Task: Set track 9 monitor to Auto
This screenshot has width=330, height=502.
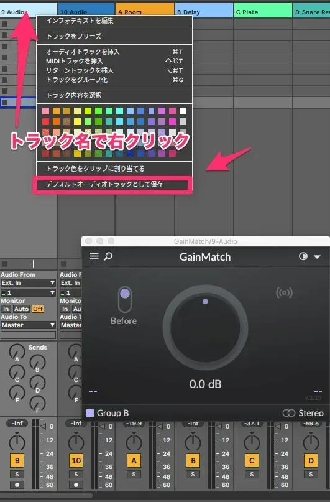Action: [x=21, y=309]
